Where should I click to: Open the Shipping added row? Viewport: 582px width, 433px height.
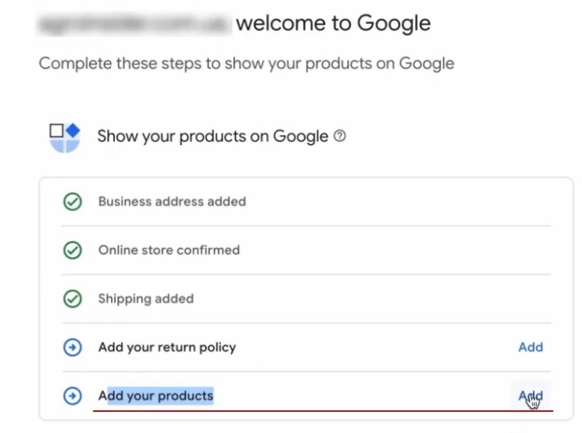146,299
